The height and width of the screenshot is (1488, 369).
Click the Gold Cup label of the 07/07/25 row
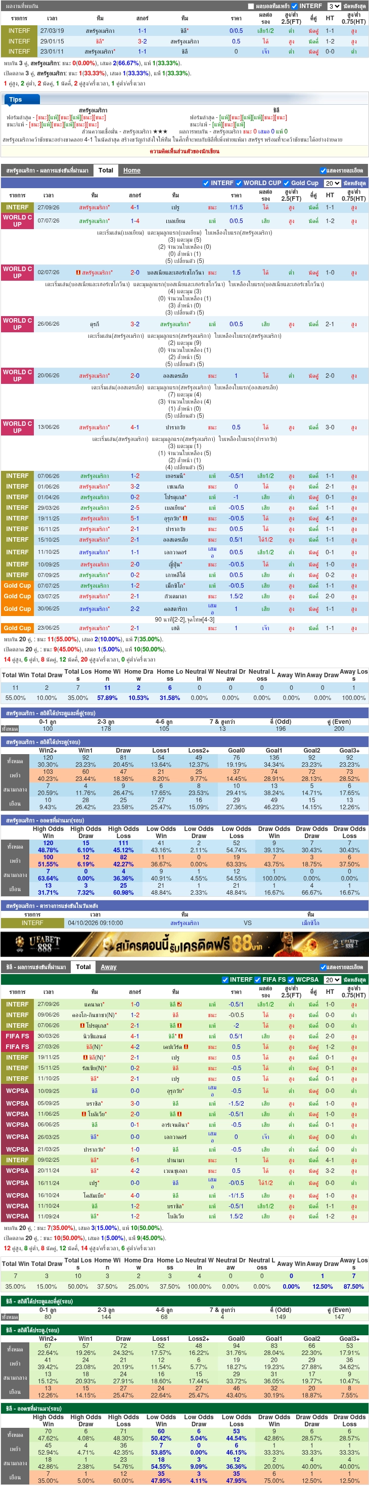click(17, 586)
